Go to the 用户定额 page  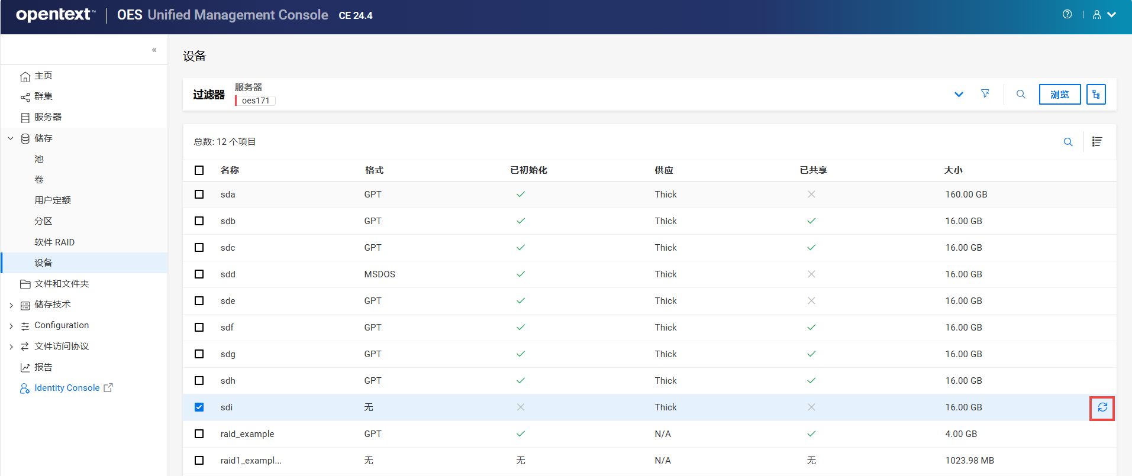click(x=53, y=200)
